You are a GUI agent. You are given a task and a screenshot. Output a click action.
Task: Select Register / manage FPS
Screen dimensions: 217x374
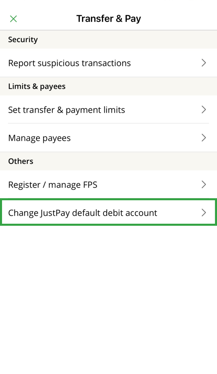pyautogui.click(x=53, y=185)
